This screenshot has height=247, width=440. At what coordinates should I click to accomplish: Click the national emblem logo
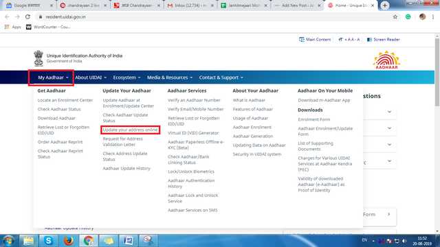coord(38,58)
